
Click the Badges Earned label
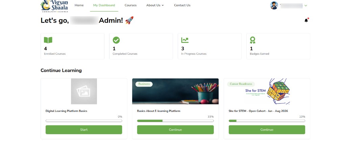[x=259, y=54]
